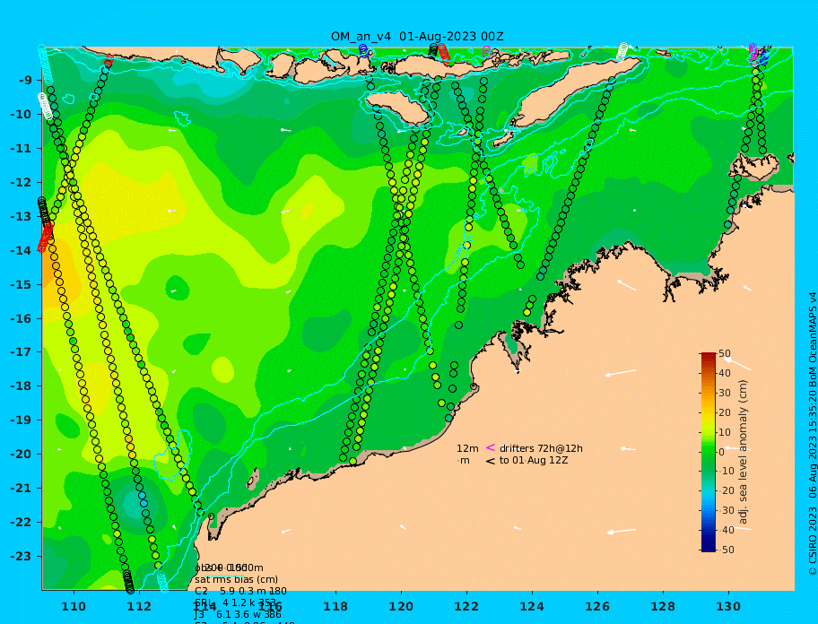Click the longitude axis label '118'
The width and height of the screenshot is (818, 624).
coord(335,606)
